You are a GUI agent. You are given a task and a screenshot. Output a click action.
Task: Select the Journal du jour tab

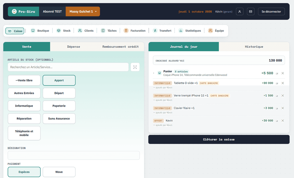[x=183, y=47]
